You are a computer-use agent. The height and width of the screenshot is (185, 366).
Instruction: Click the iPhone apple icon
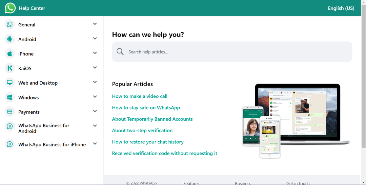[x=9, y=53]
